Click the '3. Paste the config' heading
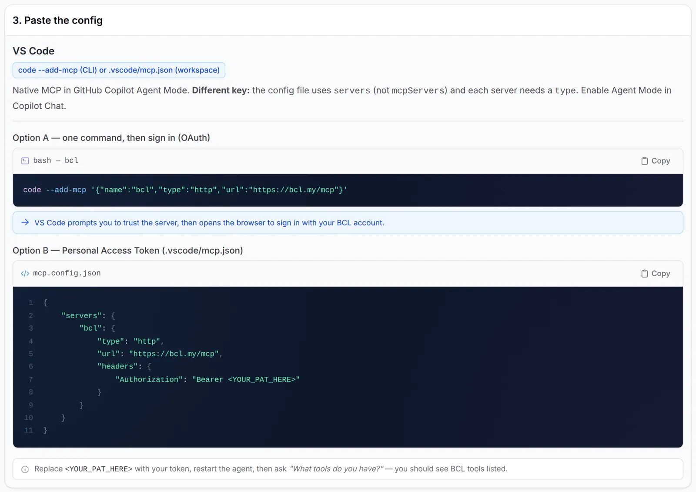696x492 pixels. (x=57, y=20)
